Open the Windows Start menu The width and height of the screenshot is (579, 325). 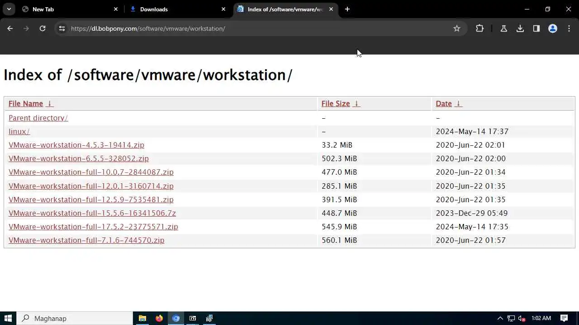pyautogui.click(x=8, y=318)
